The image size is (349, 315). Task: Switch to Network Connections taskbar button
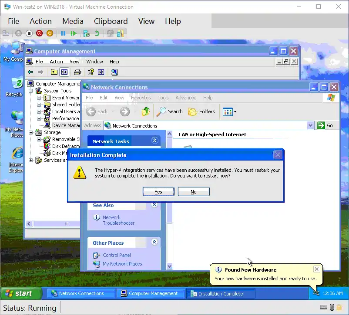tap(81, 293)
